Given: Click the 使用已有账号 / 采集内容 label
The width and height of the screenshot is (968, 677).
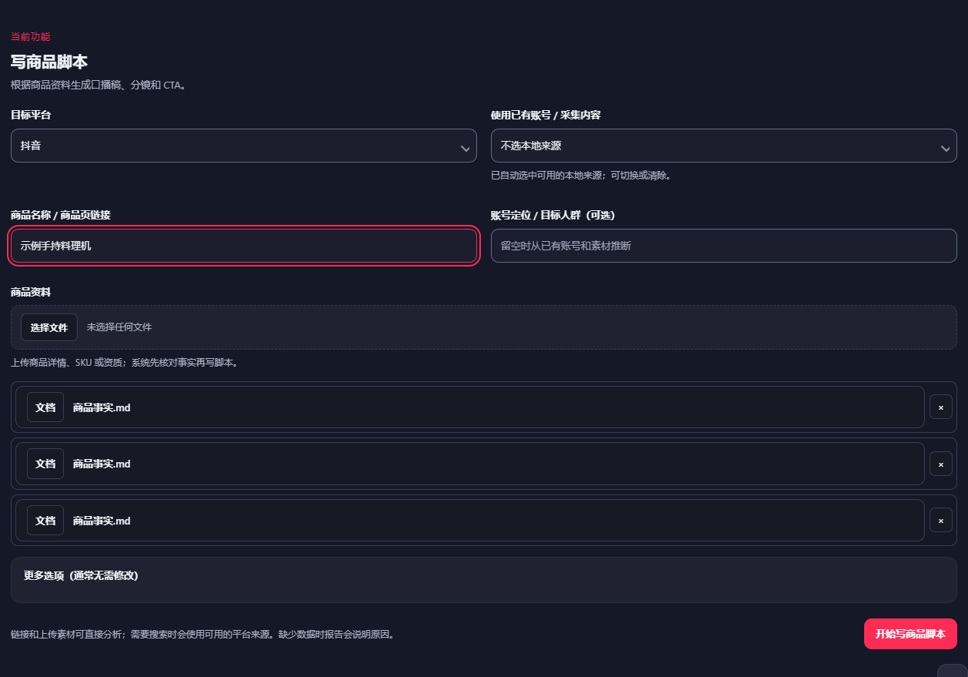Looking at the screenshot, I should click(546, 115).
